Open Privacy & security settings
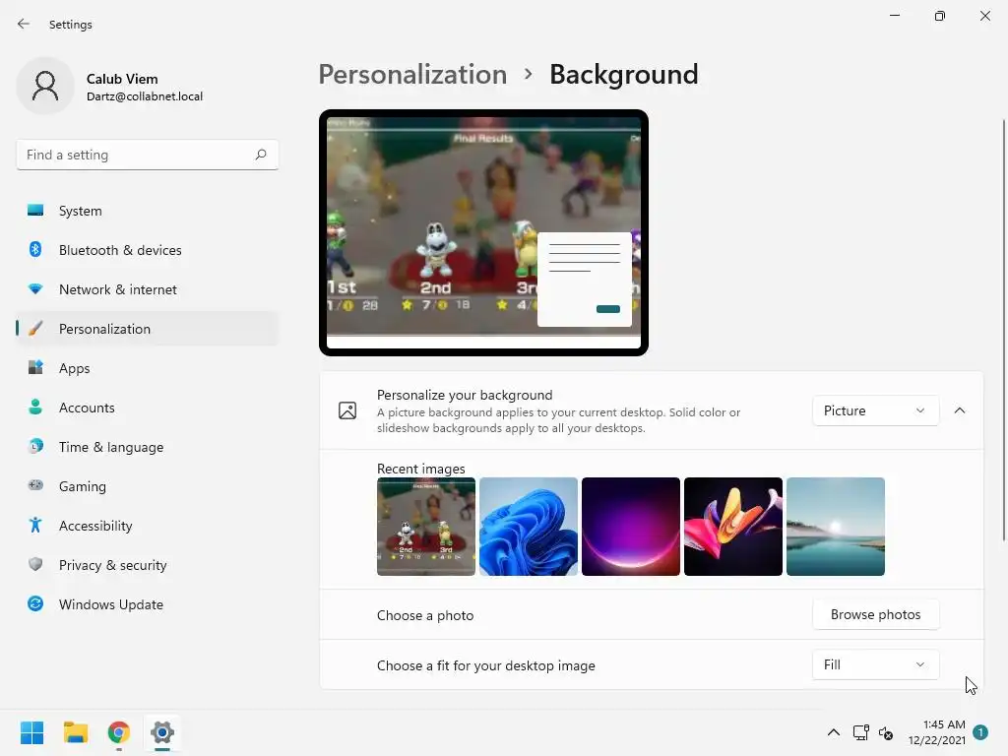1008x756 pixels. tap(148, 565)
